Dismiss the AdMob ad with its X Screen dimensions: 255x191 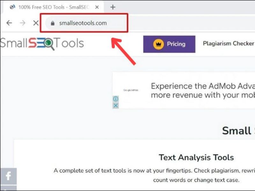(115, 105)
